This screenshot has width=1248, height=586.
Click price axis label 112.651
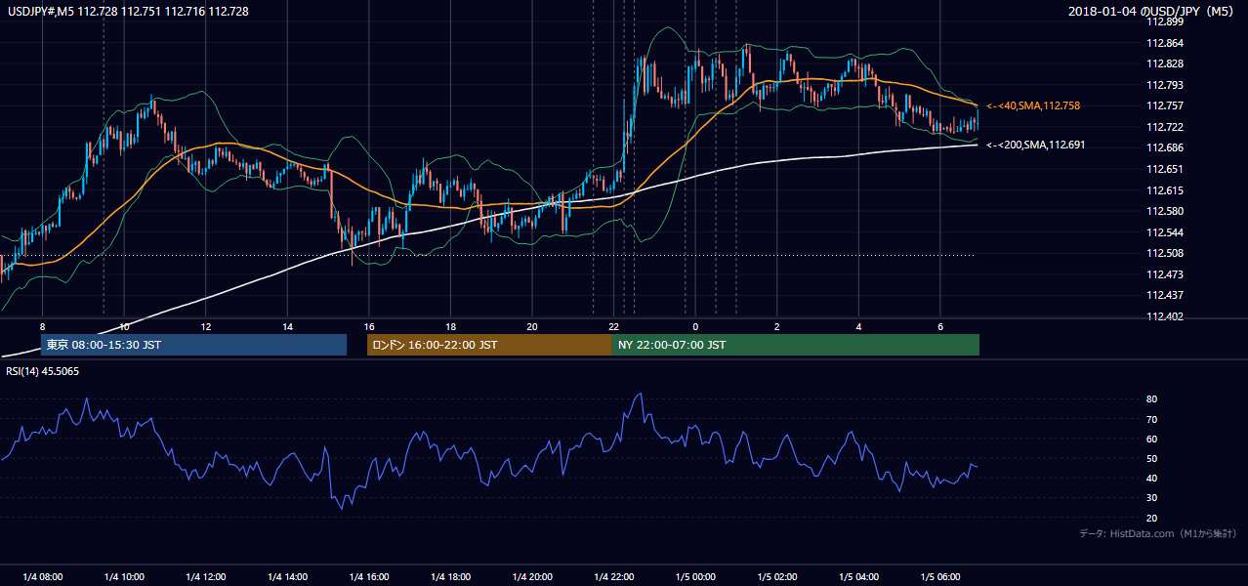[x=1164, y=169]
